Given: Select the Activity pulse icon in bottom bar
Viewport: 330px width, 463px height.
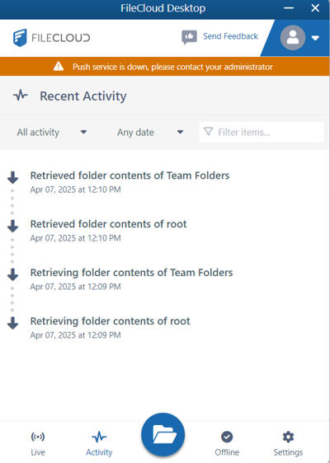Looking at the screenshot, I should (x=99, y=437).
